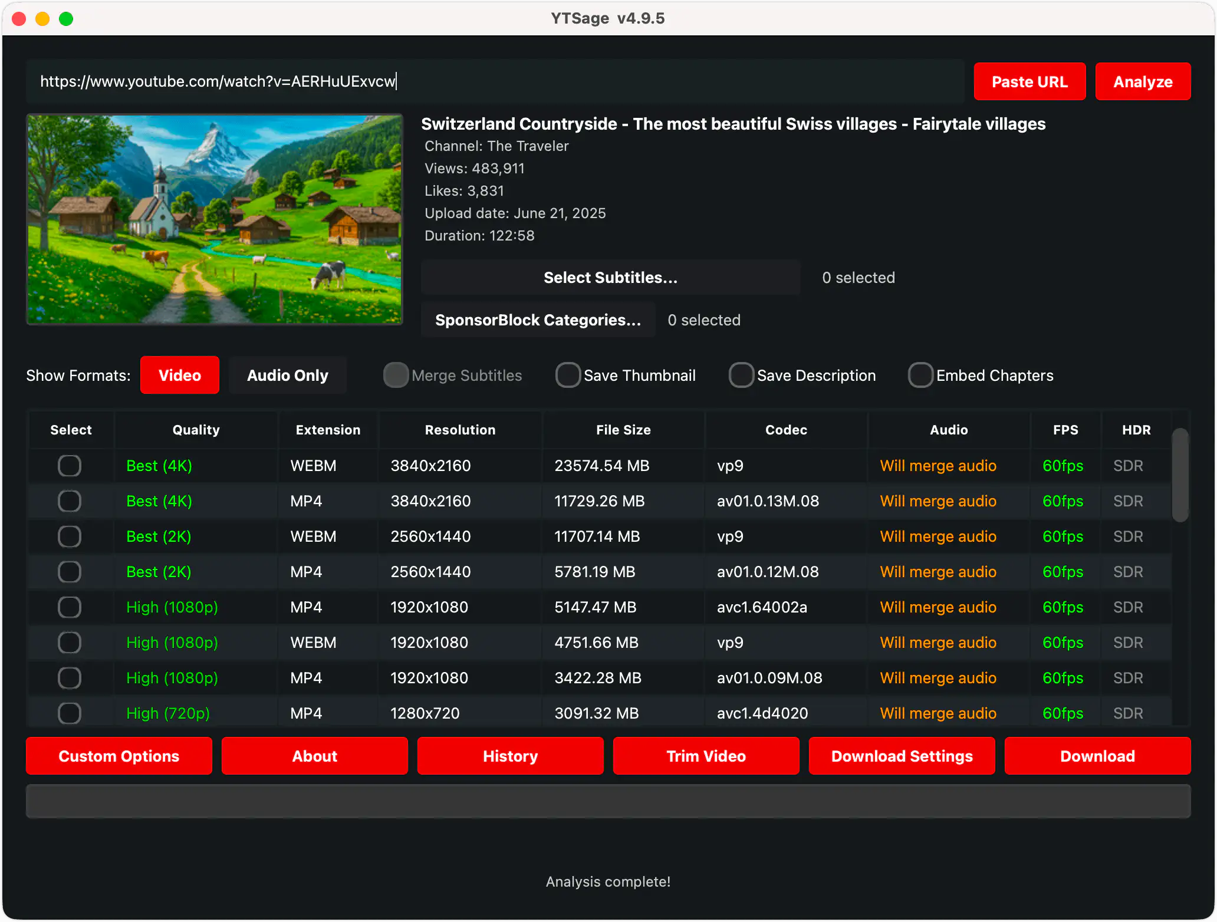
Task: Enable the Save Description option
Action: tap(741, 376)
